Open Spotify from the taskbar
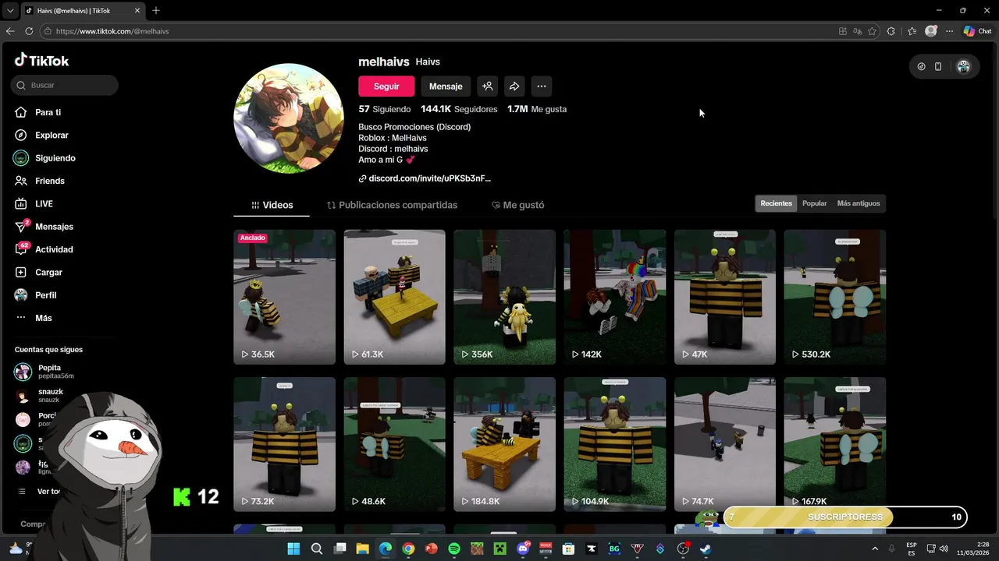 (454, 549)
